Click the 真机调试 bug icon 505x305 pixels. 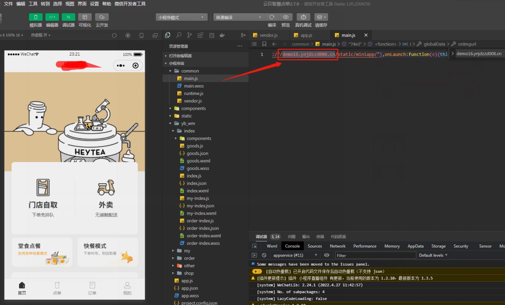click(x=303, y=17)
